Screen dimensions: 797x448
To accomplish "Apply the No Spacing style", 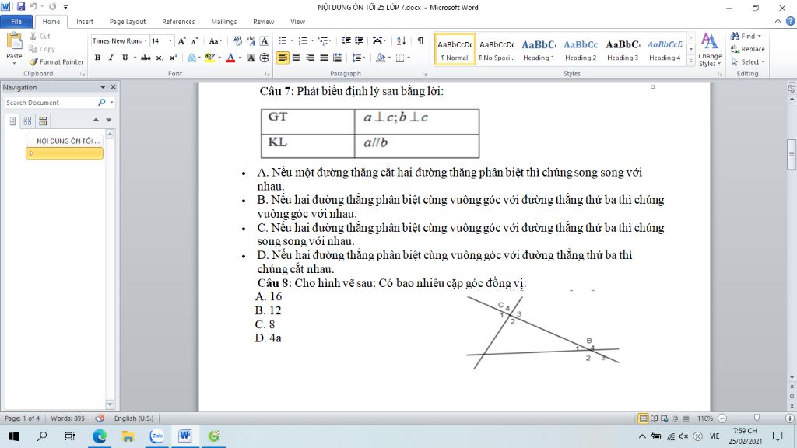I will pyautogui.click(x=497, y=49).
